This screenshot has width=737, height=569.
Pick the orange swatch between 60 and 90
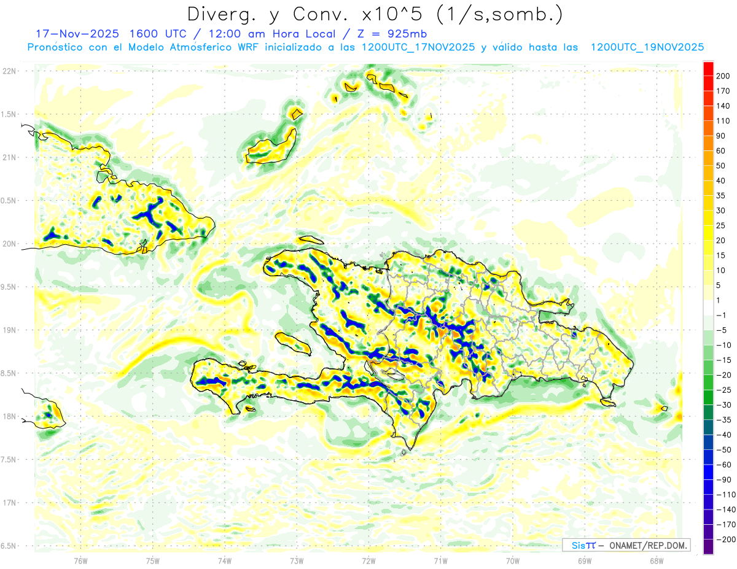pyautogui.click(x=708, y=143)
